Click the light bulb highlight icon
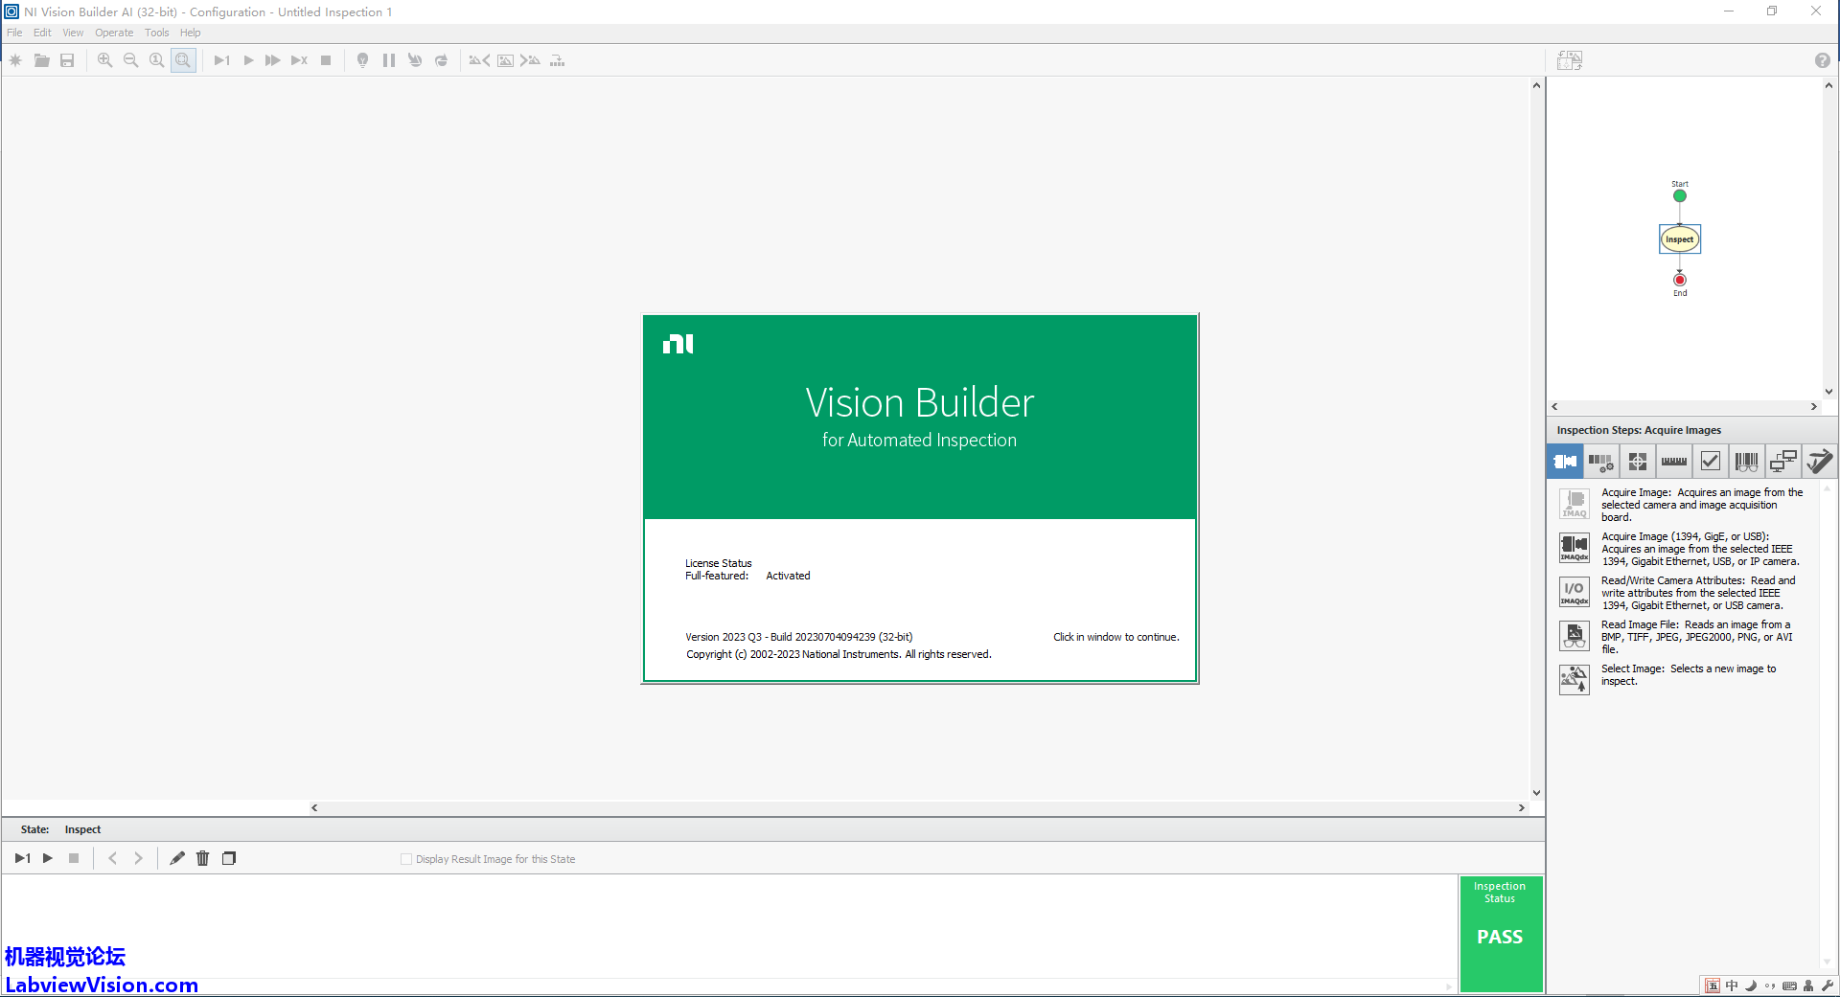This screenshot has width=1840, height=997. click(x=362, y=60)
